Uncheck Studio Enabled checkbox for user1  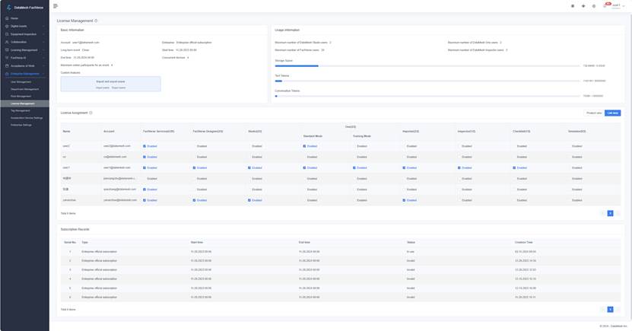pos(249,168)
